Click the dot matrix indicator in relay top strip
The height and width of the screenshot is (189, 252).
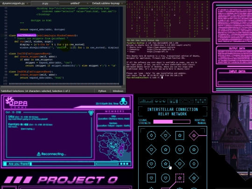200,101
